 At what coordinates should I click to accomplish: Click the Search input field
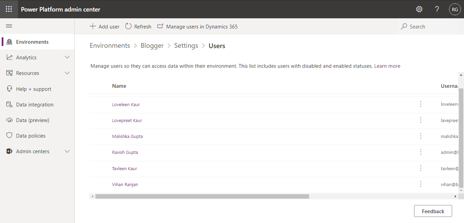coord(430,26)
